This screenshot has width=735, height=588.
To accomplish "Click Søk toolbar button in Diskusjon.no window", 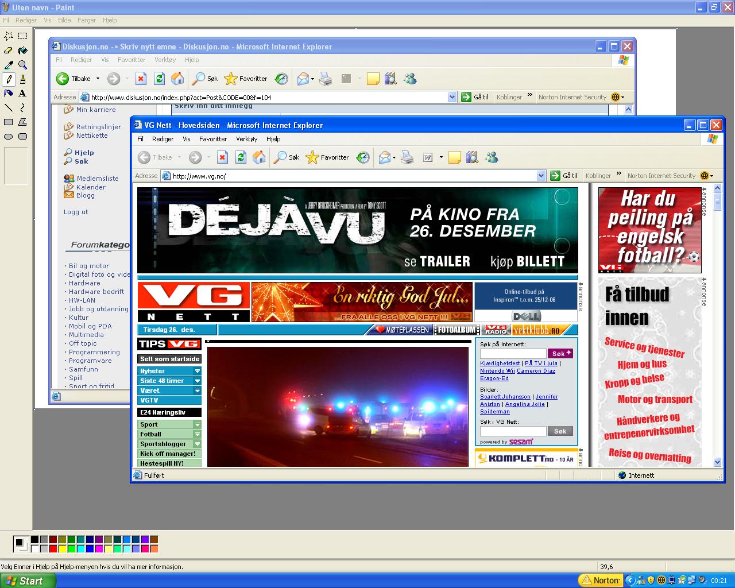I will (x=206, y=79).
